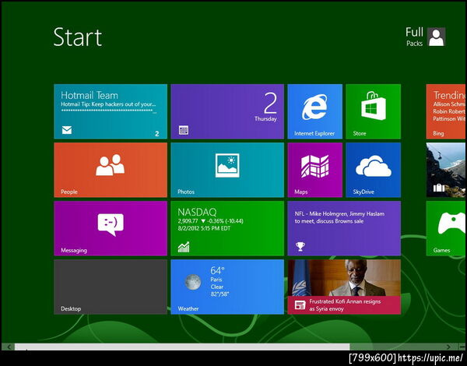
Task: Click the Paris city name on Weather
Action: pyautogui.click(x=216, y=280)
